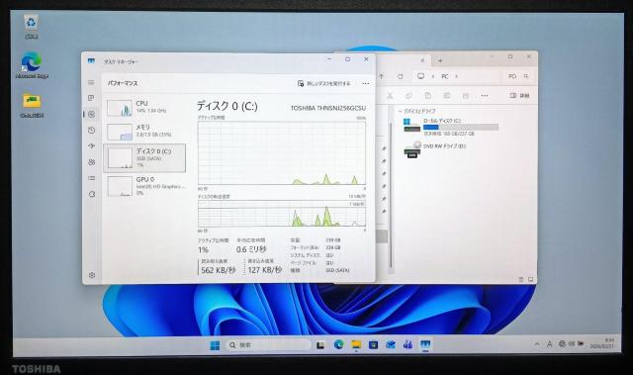Open Recycle Bin on desktop

point(31,27)
